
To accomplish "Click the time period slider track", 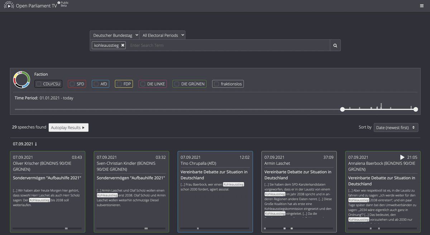I will click(215, 109).
